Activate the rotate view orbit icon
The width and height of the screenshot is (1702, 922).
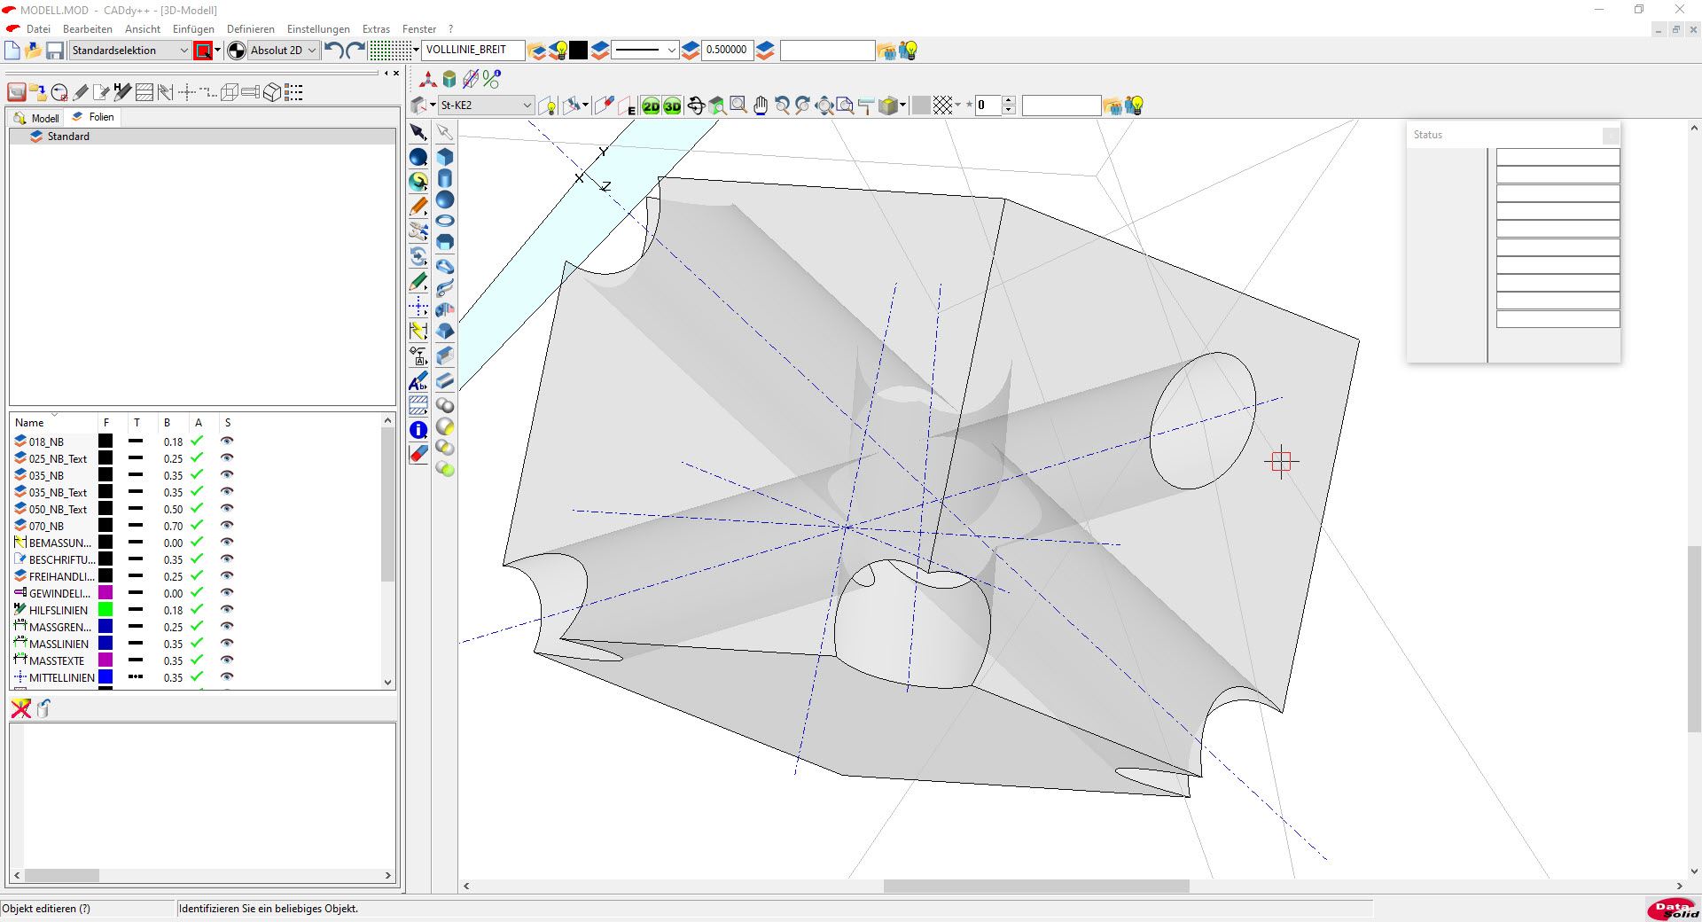click(x=696, y=106)
